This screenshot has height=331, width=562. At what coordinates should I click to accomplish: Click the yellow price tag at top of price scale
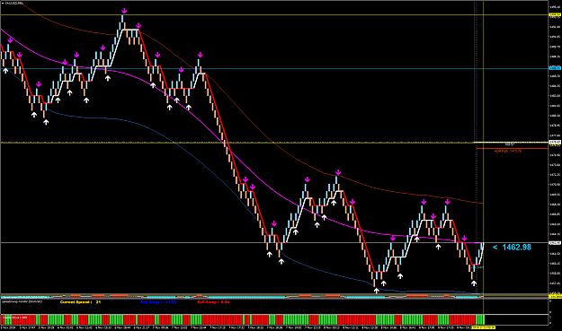click(555, 15)
